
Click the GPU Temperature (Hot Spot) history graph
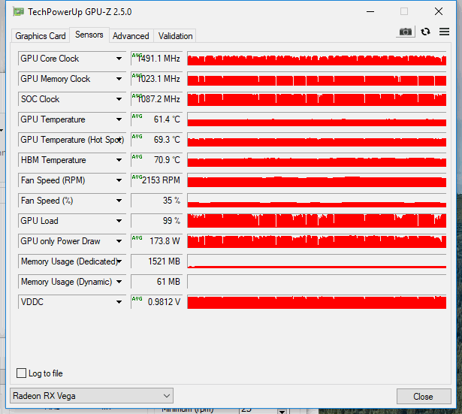point(317,140)
